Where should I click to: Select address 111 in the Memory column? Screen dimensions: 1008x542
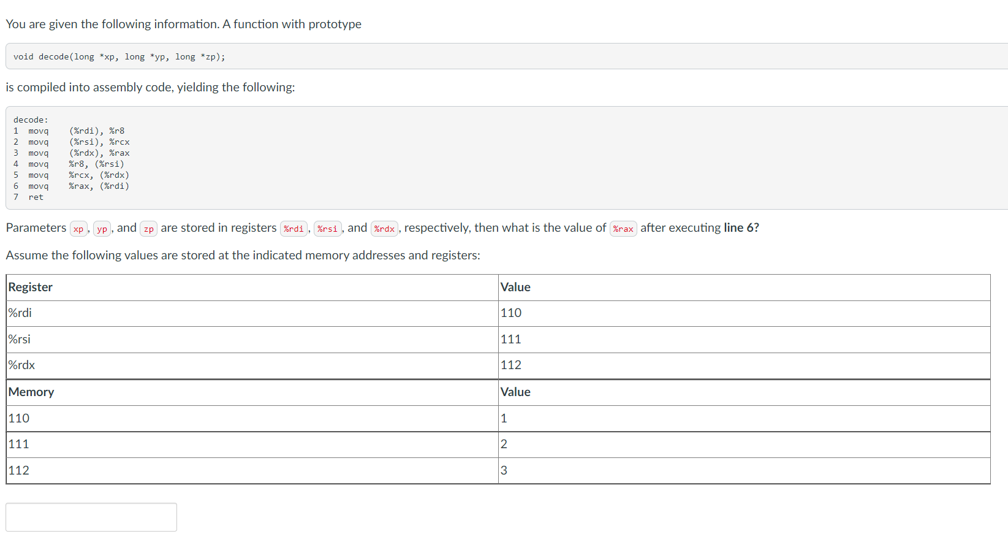19,445
